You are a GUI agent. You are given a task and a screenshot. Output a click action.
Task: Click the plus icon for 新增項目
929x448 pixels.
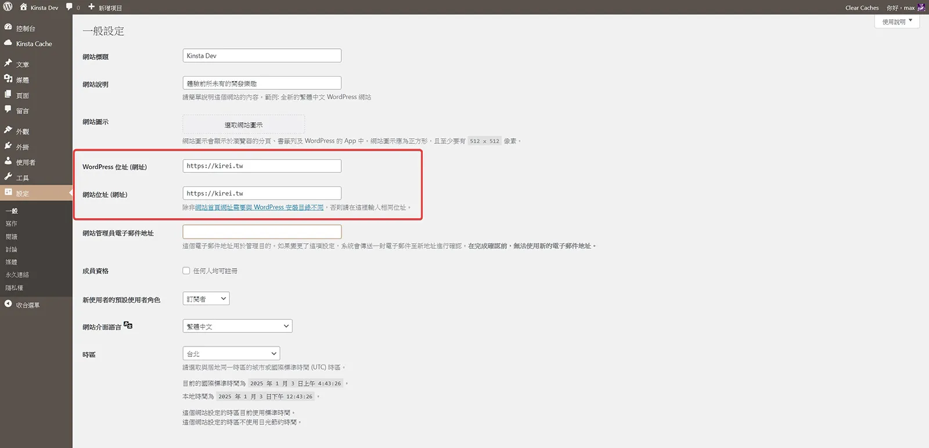pos(91,7)
